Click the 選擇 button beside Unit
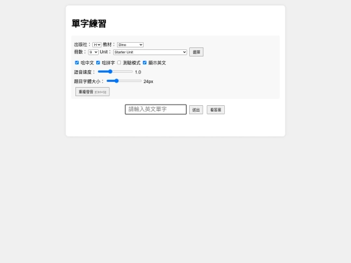The width and height of the screenshot is (351, 263). 196,52
